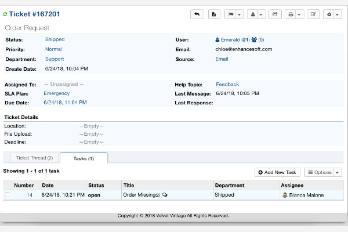This screenshot has width=348, height=232.
Task: Click the transfer ticket share icon
Action: (x=275, y=14)
